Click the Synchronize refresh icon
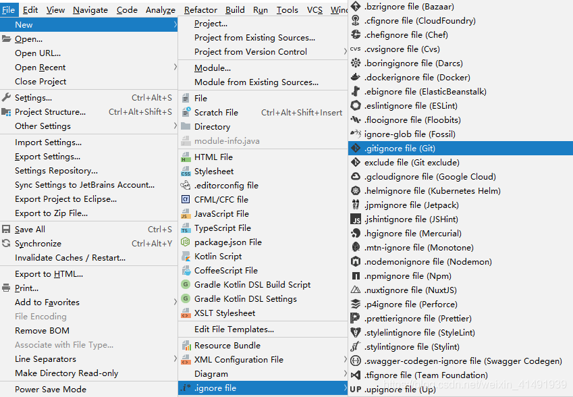The image size is (573, 397). click(x=6, y=243)
